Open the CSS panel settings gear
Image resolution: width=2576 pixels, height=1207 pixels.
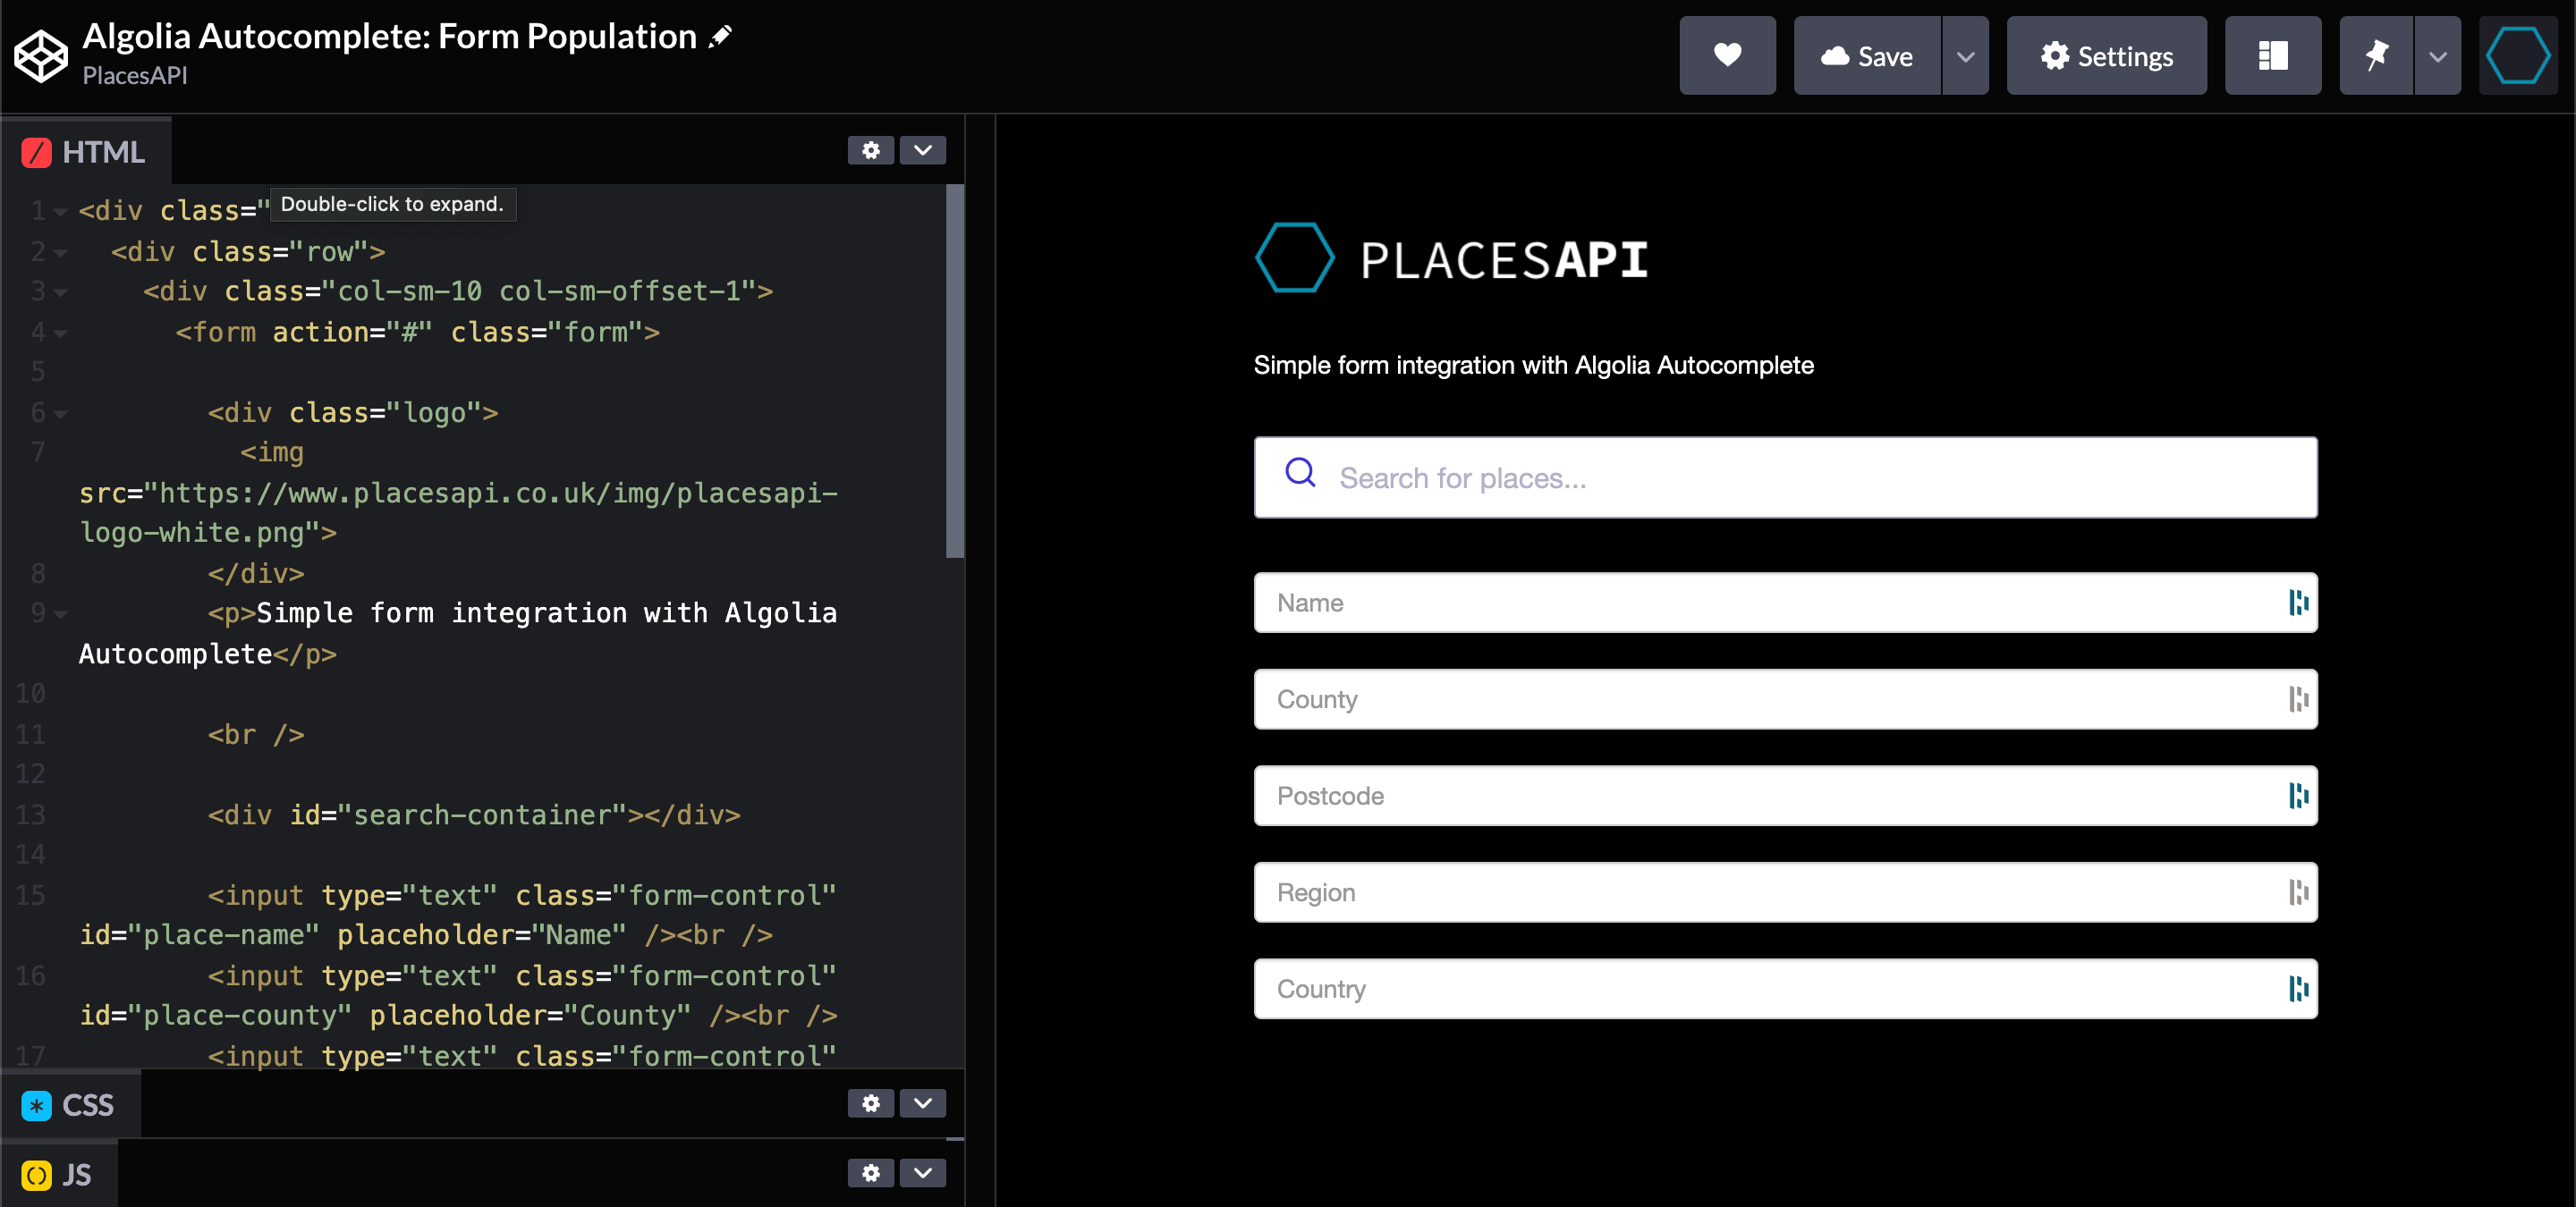[870, 1104]
